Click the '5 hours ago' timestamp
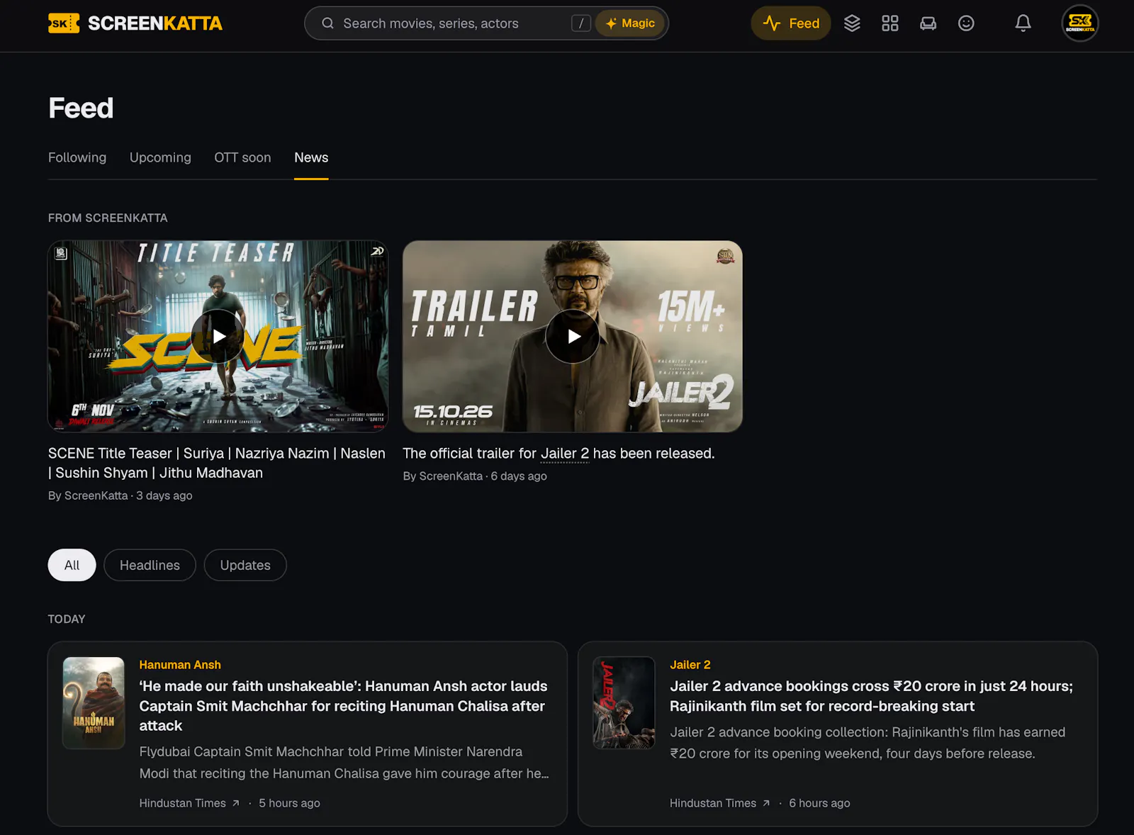Screen dimensions: 1134x835 click(x=289, y=803)
